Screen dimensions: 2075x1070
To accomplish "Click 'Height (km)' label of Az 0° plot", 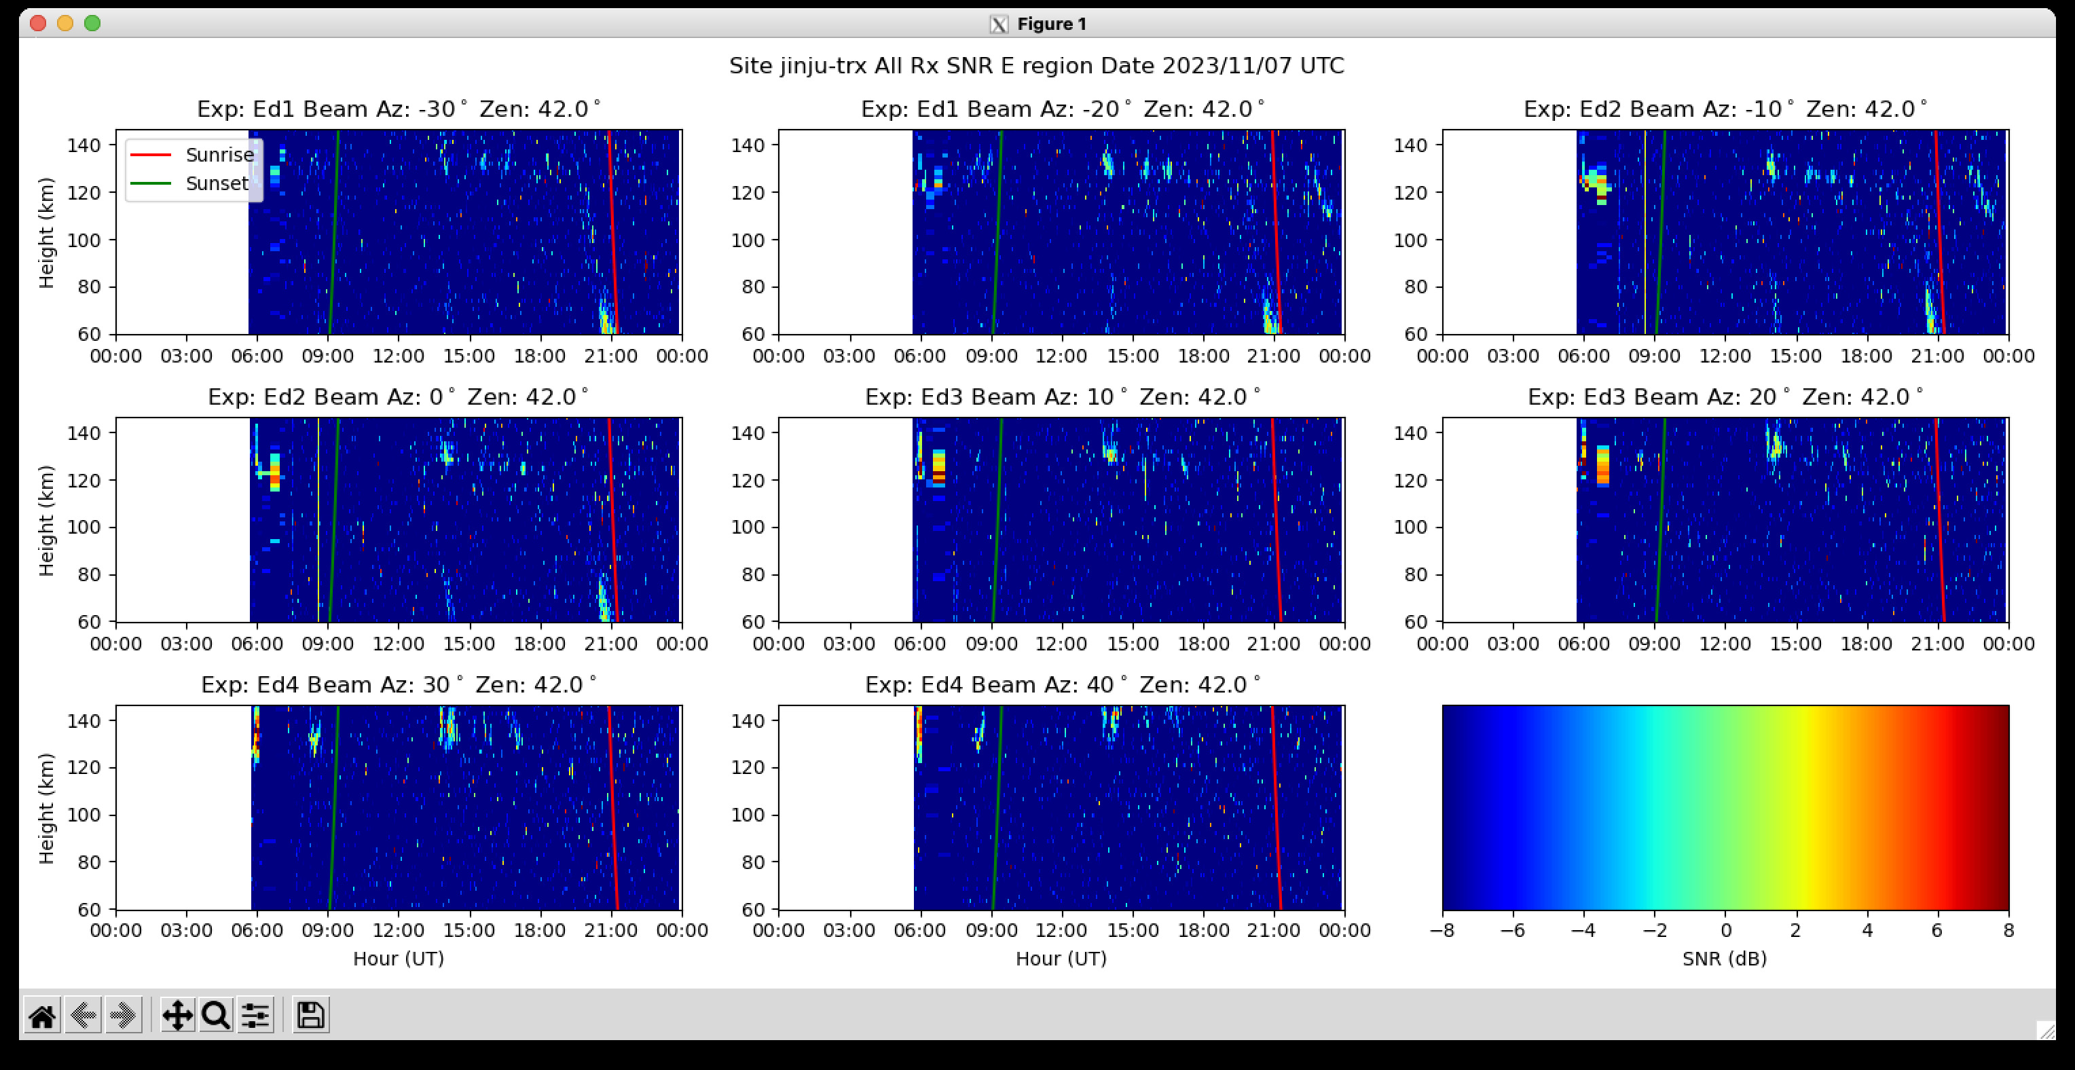I will pos(46,521).
